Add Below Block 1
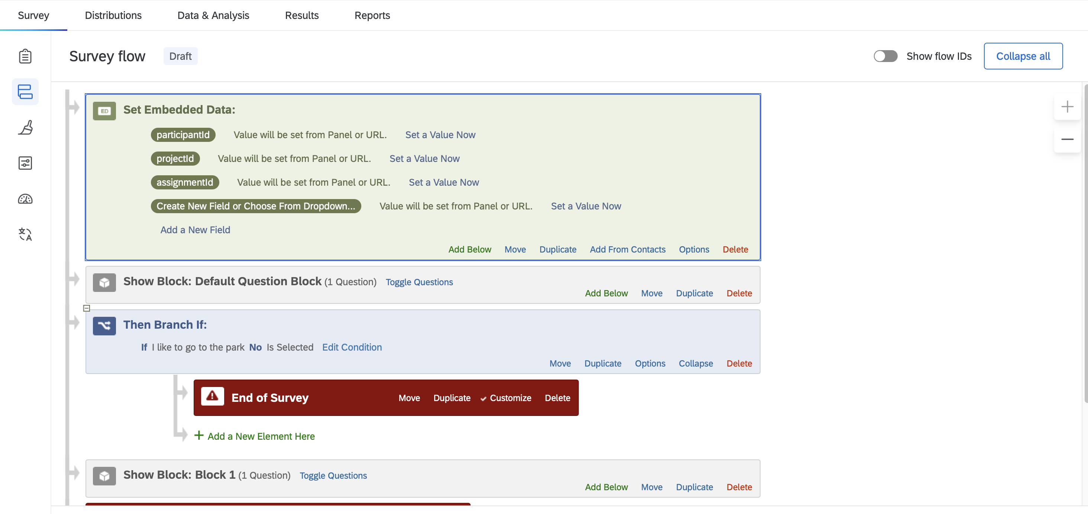Viewport: 1088px width, 514px height. (x=606, y=487)
